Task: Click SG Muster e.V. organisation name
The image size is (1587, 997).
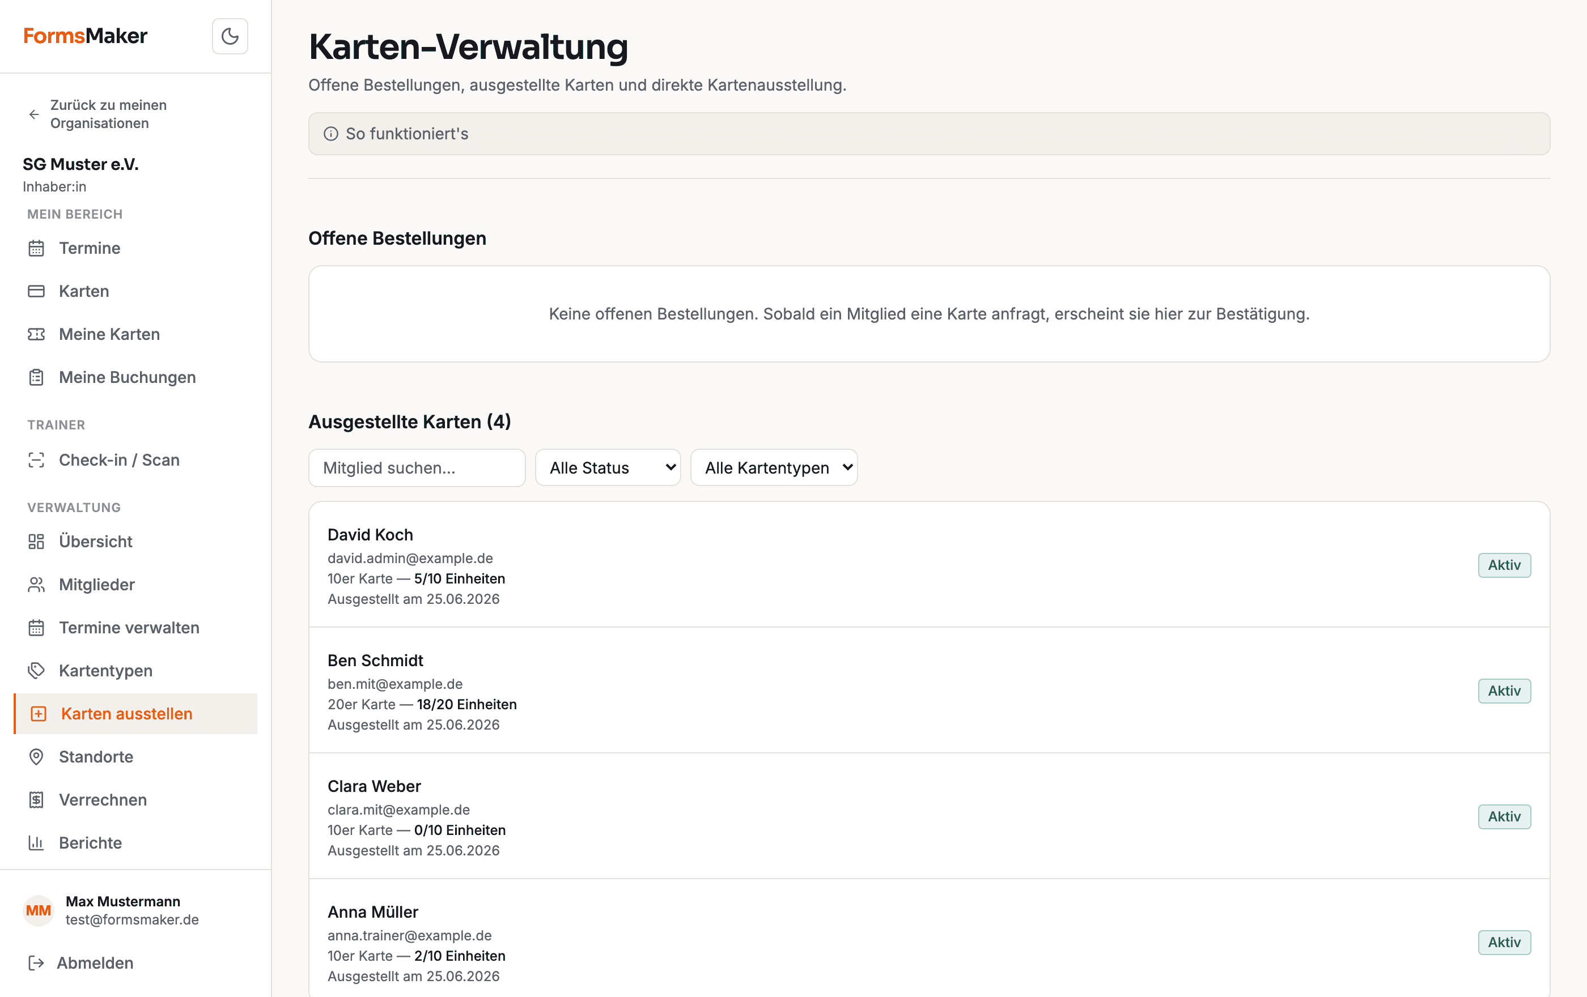Action: point(80,164)
